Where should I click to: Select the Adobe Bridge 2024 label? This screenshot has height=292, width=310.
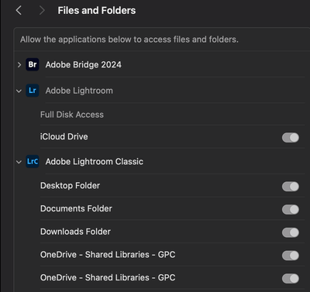tap(84, 64)
